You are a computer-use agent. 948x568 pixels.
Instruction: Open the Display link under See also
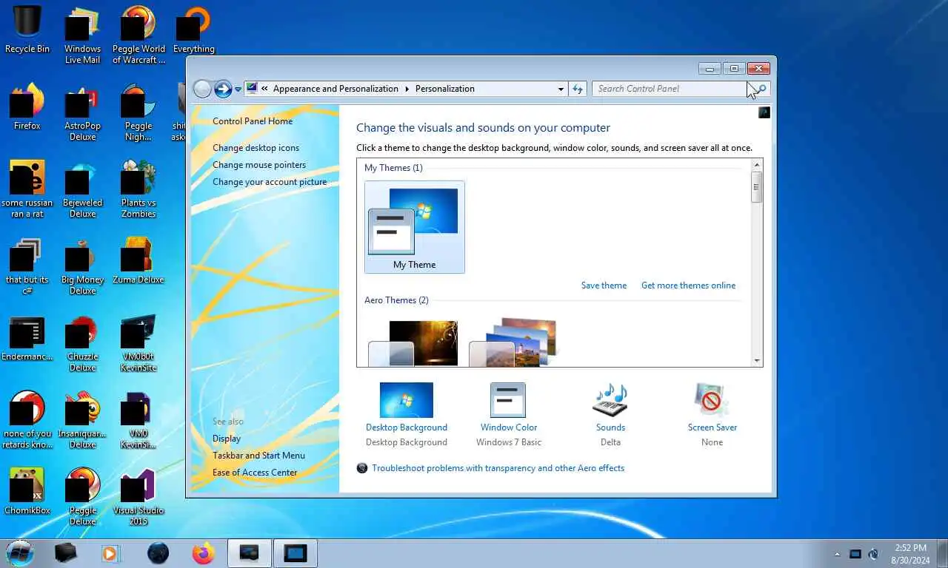pyautogui.click(x=227, y=439)
